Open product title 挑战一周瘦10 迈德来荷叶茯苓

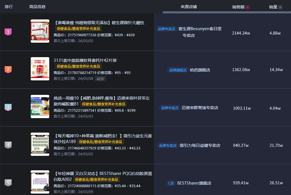click(102, 101)
